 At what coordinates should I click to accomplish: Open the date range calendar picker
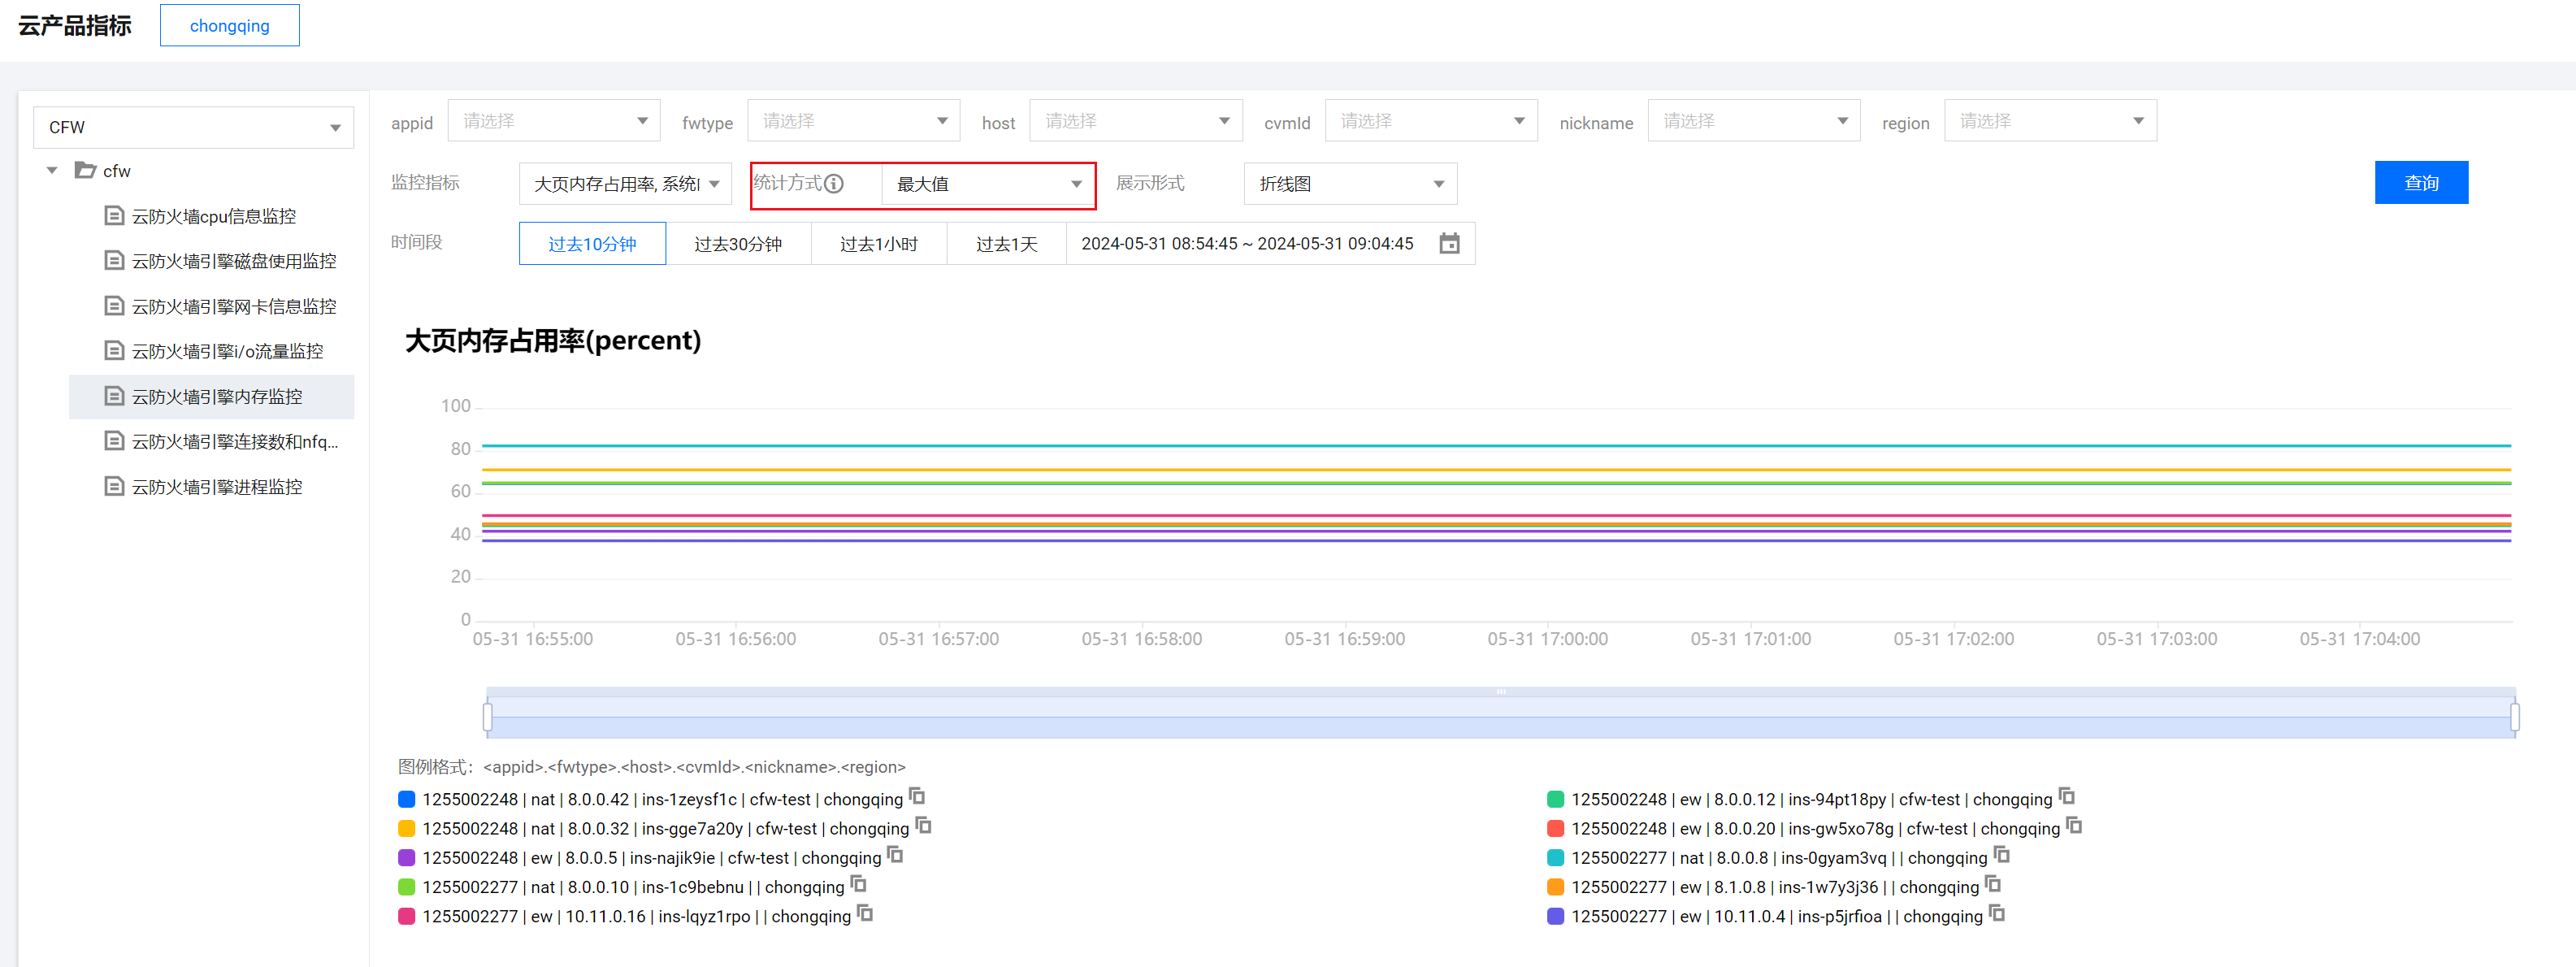[x=1448, y=243]
